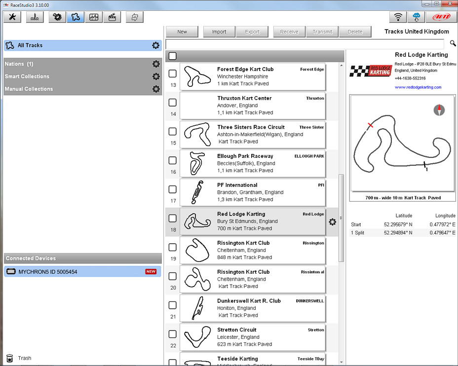This screenshot has height=366, width=458.
Task: Click the scroll down arrow of track list
Action: 341,362
